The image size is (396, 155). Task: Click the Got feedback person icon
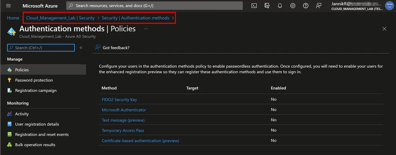(x=98, y=47)
